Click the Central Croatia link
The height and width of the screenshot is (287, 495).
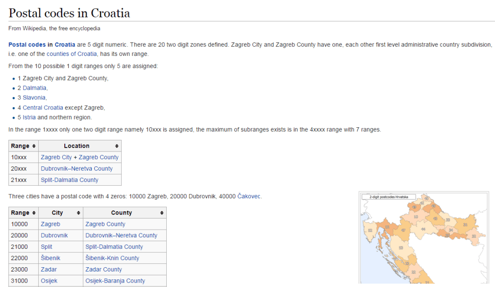43,108
